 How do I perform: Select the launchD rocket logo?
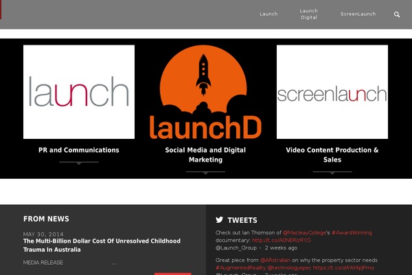(205, 92)
